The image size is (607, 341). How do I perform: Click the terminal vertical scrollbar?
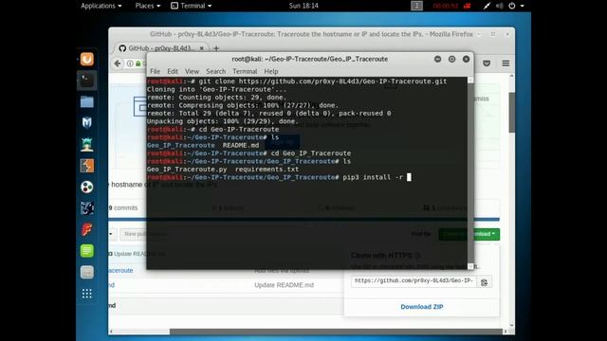(x=470, y=172)
